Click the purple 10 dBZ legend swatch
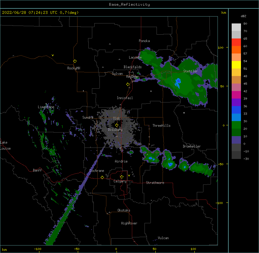259x253 pixels. coord(236,140)
